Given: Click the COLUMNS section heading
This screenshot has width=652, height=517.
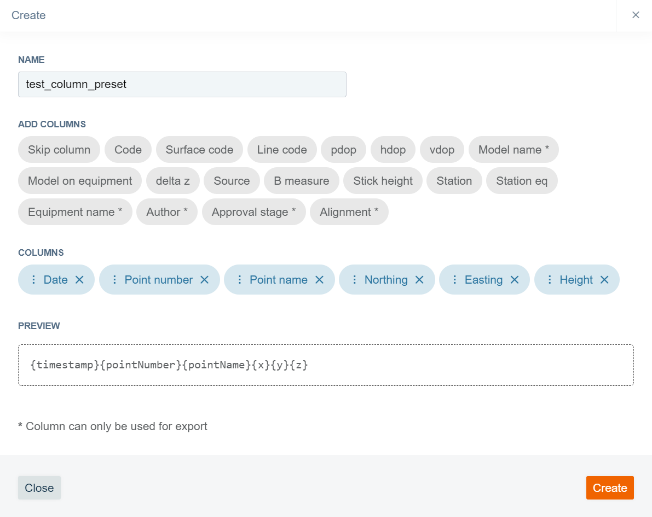Looking at the screenshot, I should click(41, 252).
